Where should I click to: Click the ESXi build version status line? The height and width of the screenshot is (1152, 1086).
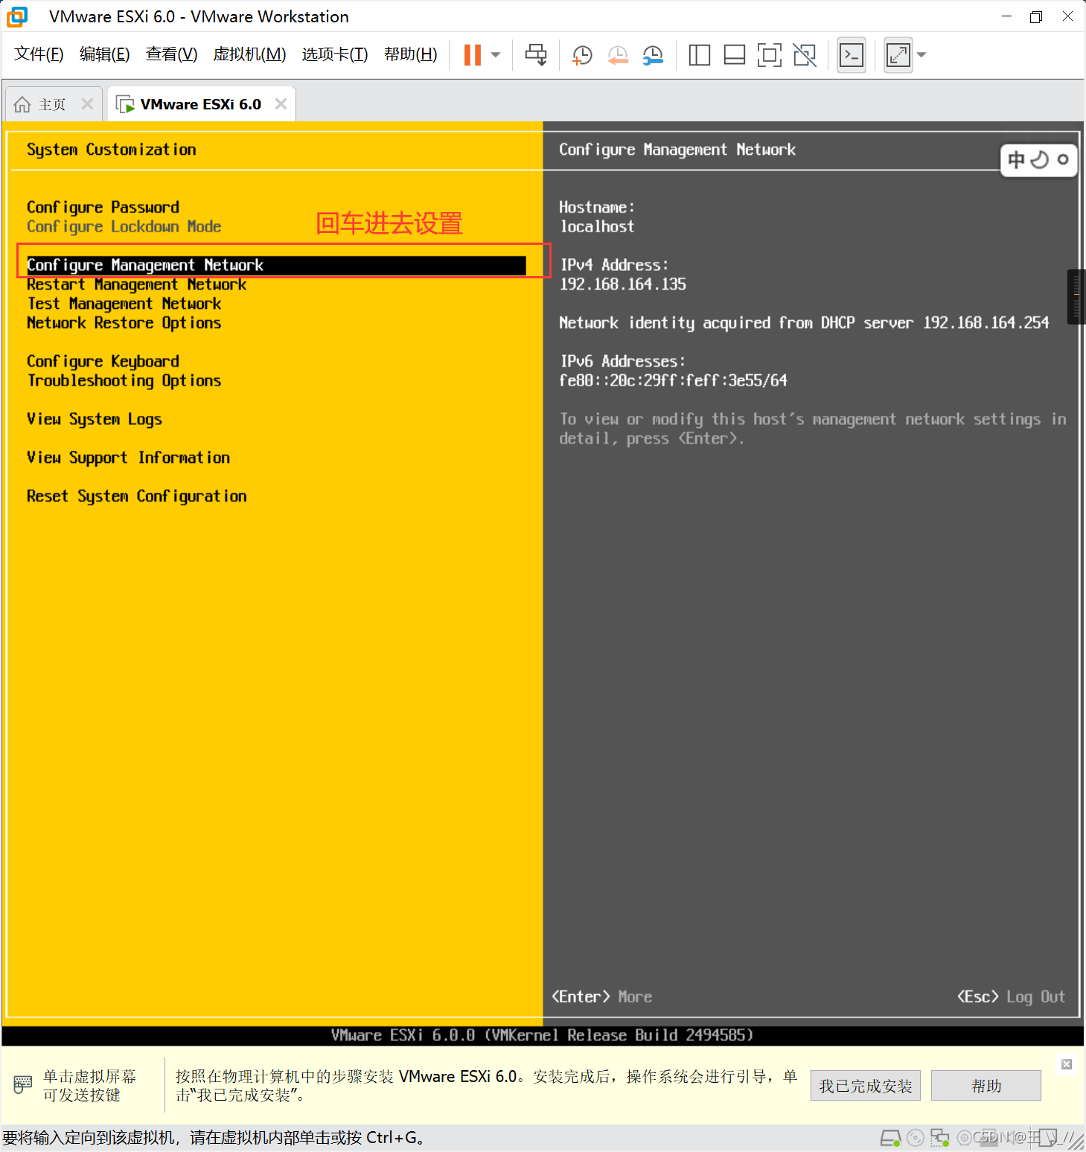[542, 1035]
